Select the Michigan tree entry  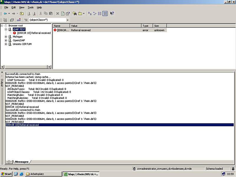(18, 37)
